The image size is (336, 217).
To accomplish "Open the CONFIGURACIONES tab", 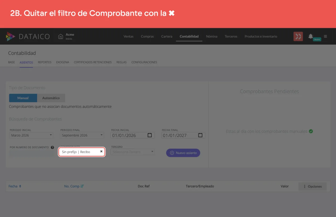I will point(144,62).
